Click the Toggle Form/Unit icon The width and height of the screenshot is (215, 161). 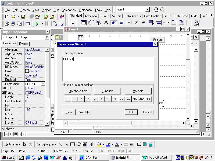(x=19, y=24)
